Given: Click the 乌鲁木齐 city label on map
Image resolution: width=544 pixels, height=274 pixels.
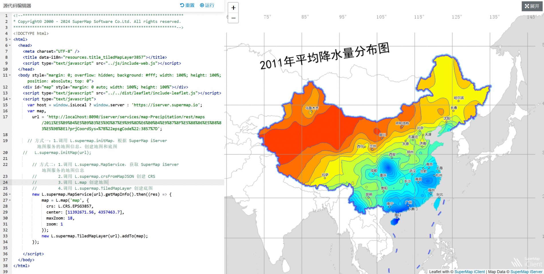Looking at the screenshot, I should pos(312,108).
